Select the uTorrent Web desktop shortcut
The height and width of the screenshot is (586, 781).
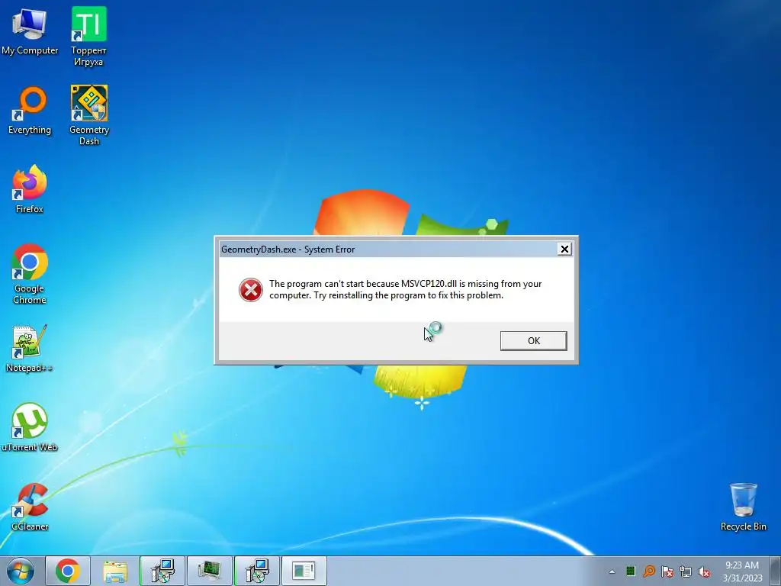(x=30, y=427)
